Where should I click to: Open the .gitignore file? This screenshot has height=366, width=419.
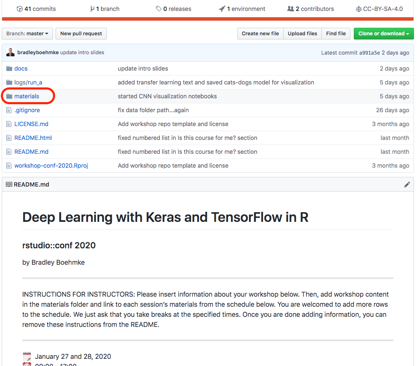[27, 110]
